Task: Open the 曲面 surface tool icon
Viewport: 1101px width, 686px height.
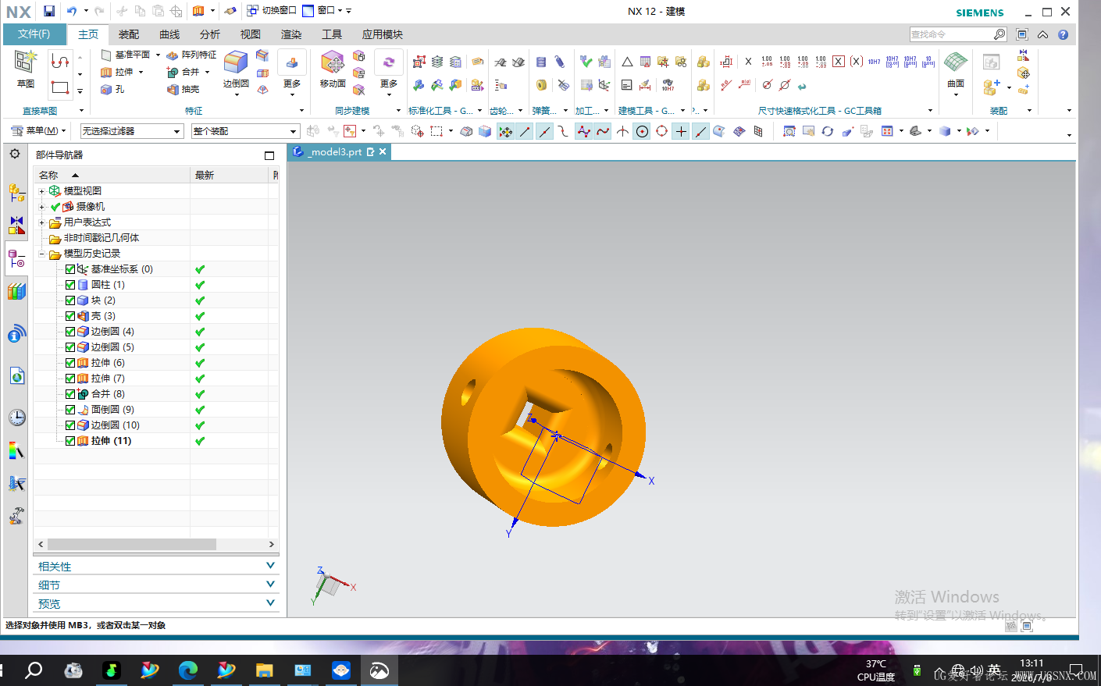Action: (956, 62)
